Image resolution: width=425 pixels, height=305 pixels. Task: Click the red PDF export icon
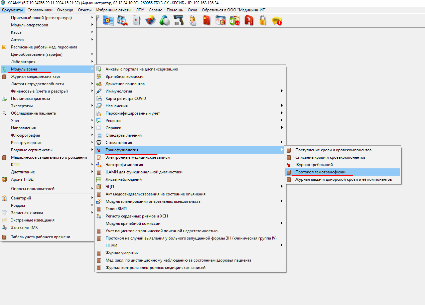click(x=249, y=21)
